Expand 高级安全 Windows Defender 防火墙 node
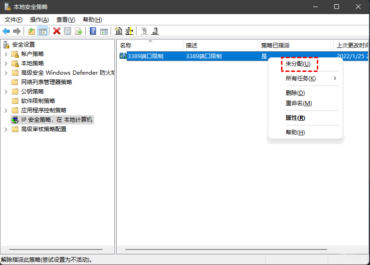Viewport: 370px width, 265px height. (x=6, y=73)
